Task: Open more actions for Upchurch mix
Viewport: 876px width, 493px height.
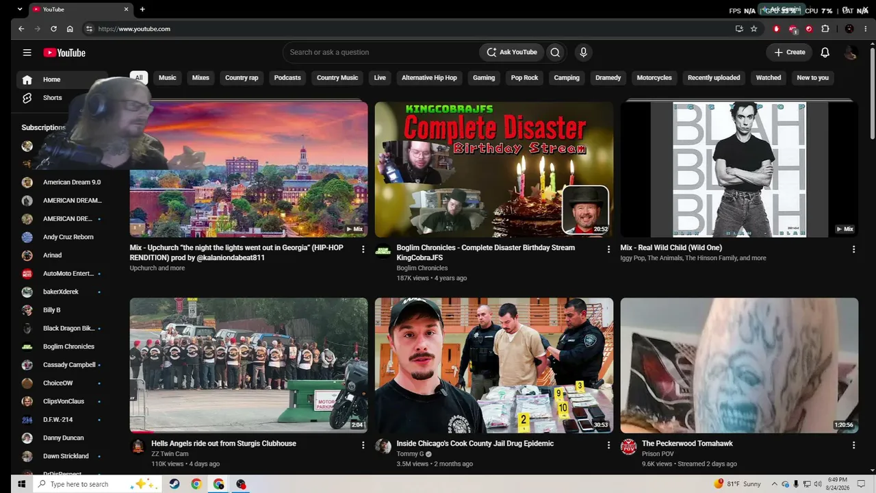Action: [363, 249]
